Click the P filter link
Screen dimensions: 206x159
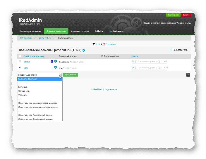96,44
